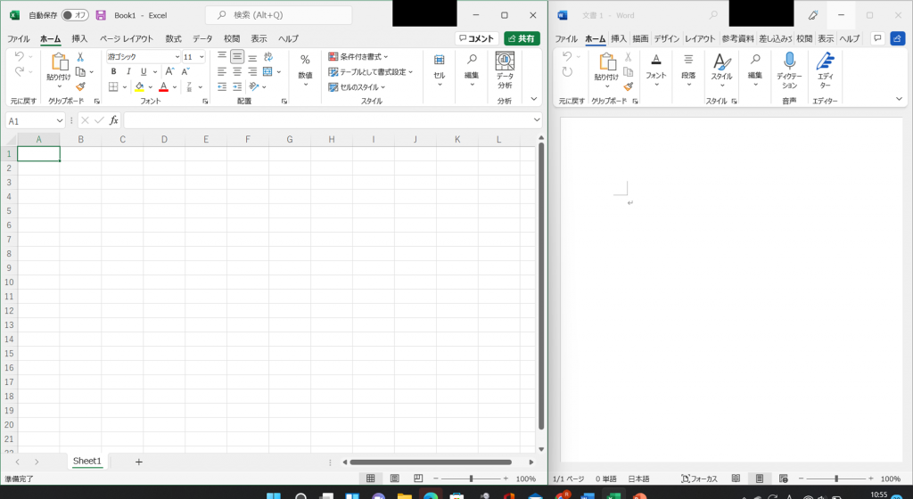Switch to the Word デザイン tab

point(666,39)
